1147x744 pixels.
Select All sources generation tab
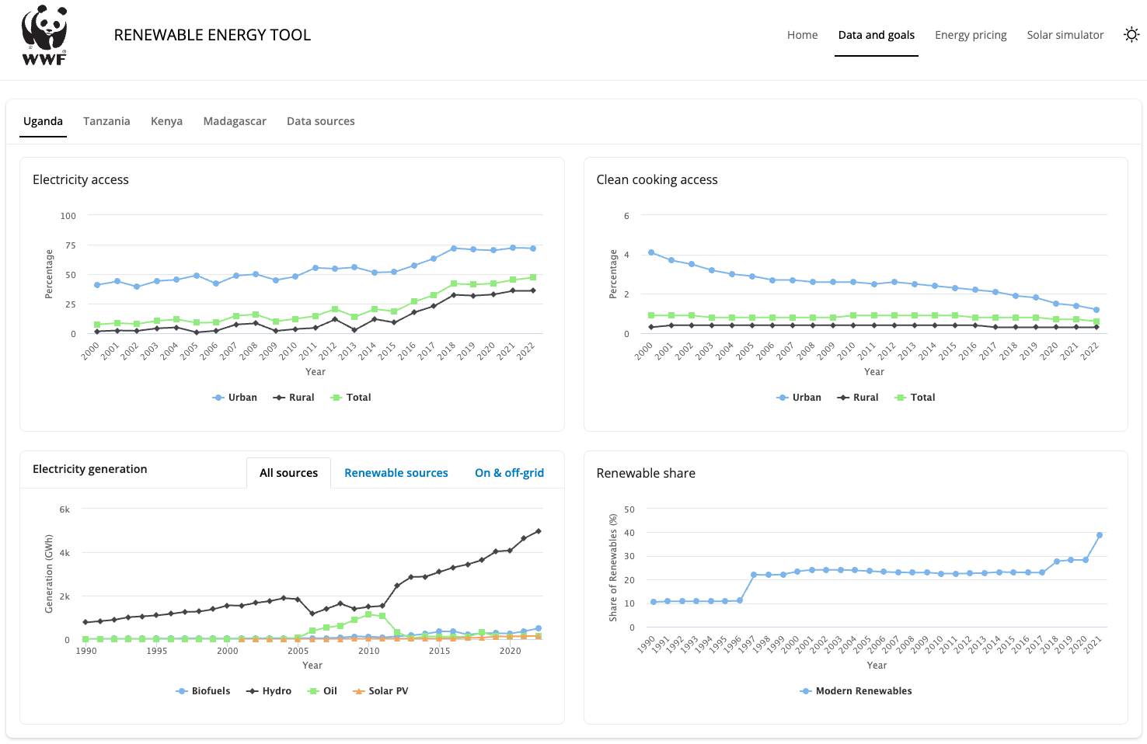[288, 473]
